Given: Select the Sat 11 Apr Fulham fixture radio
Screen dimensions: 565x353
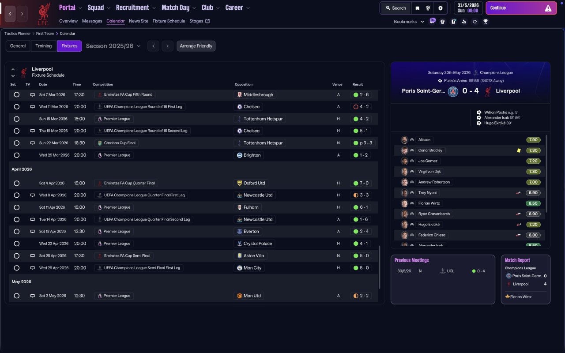Looking at the screenshot, I should (x=17, y=207).
